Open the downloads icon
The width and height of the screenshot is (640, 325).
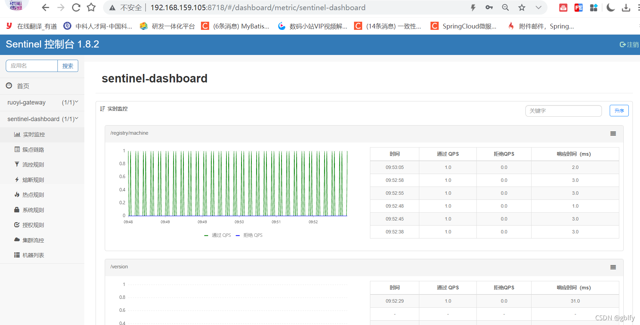(x=626, y=7)
